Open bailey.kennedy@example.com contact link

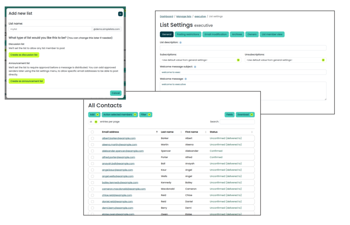(x=120, y=183)
